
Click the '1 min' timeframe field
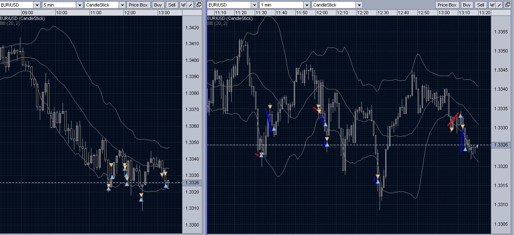tap(281, 5)
